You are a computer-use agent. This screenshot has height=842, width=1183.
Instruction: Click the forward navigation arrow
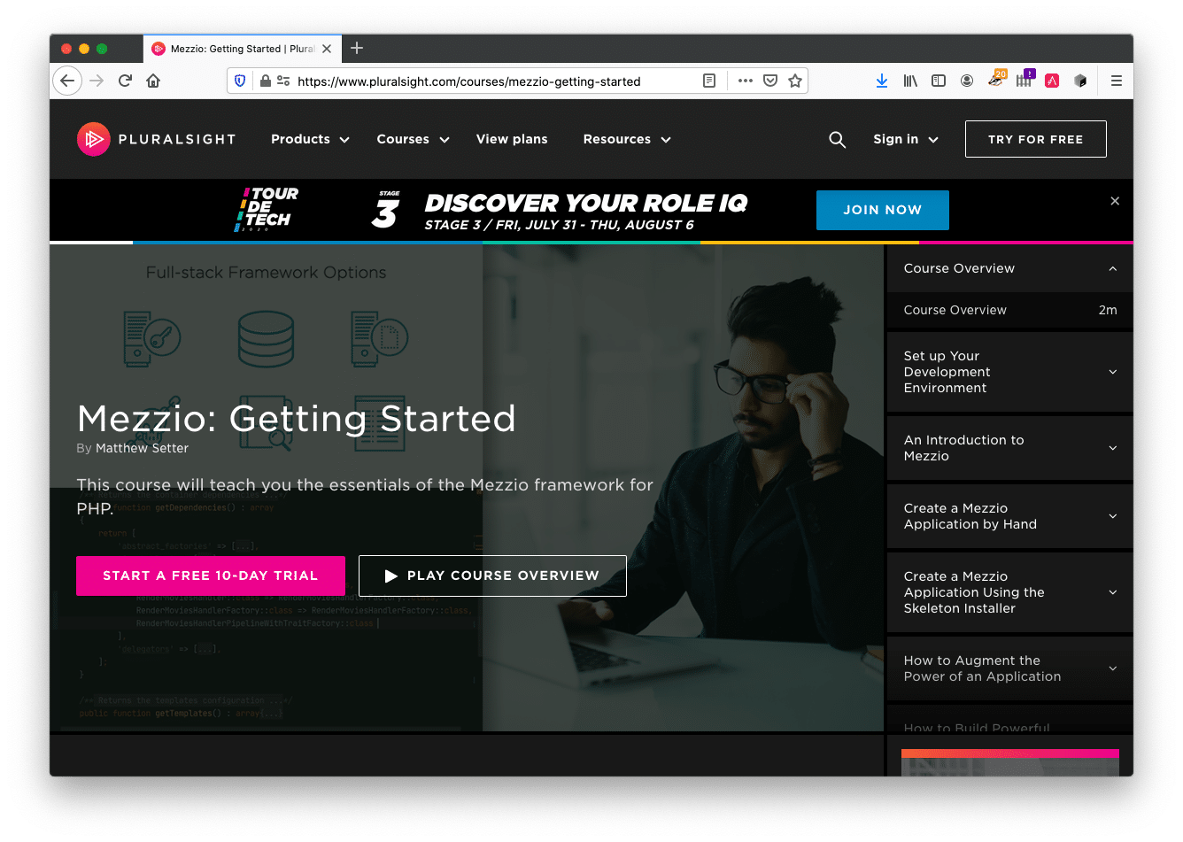pyautogui.click(x=97, y=81)
